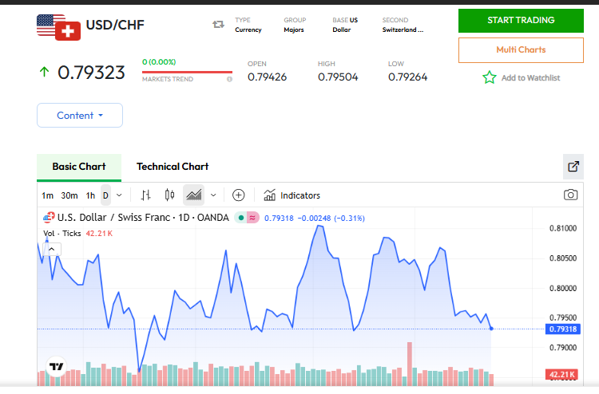The image size is (599, 394).
Task: Open the Multi Charts button
Action: pos(521,50)
